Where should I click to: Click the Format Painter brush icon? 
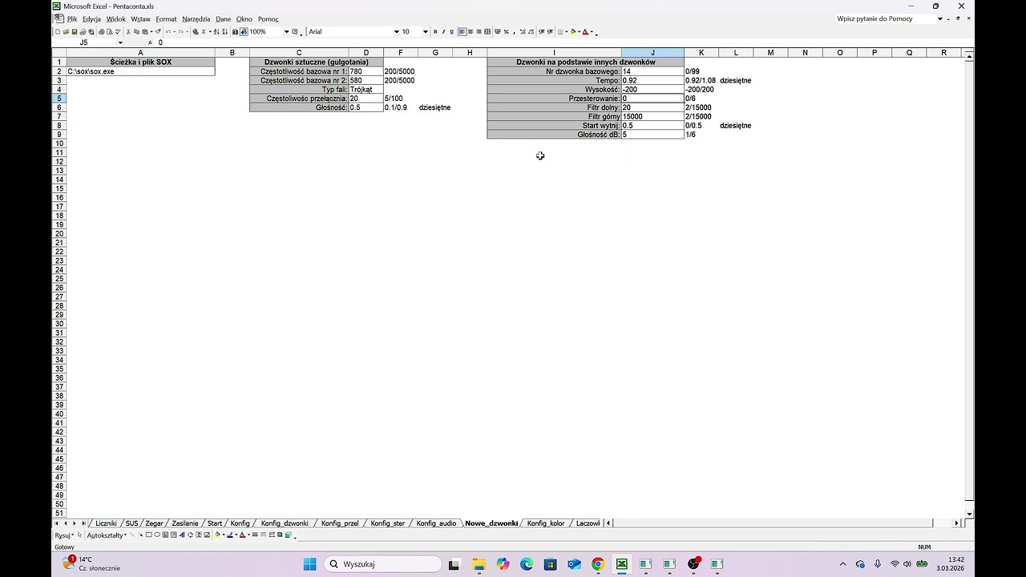pyautogui.click(x=158, y=32)
